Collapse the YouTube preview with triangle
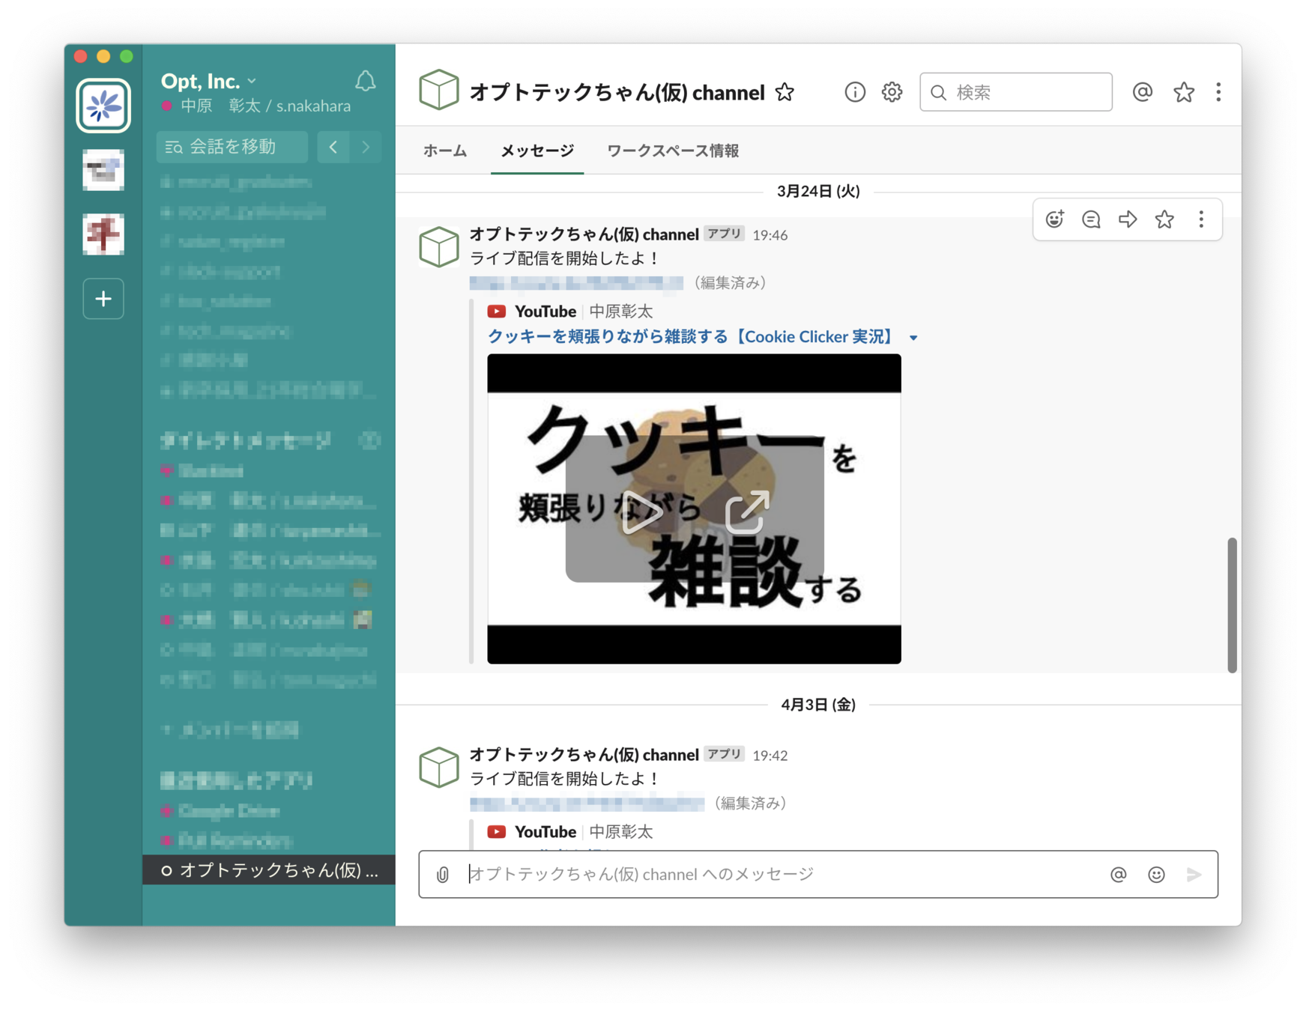 click(x=913, y=338)
